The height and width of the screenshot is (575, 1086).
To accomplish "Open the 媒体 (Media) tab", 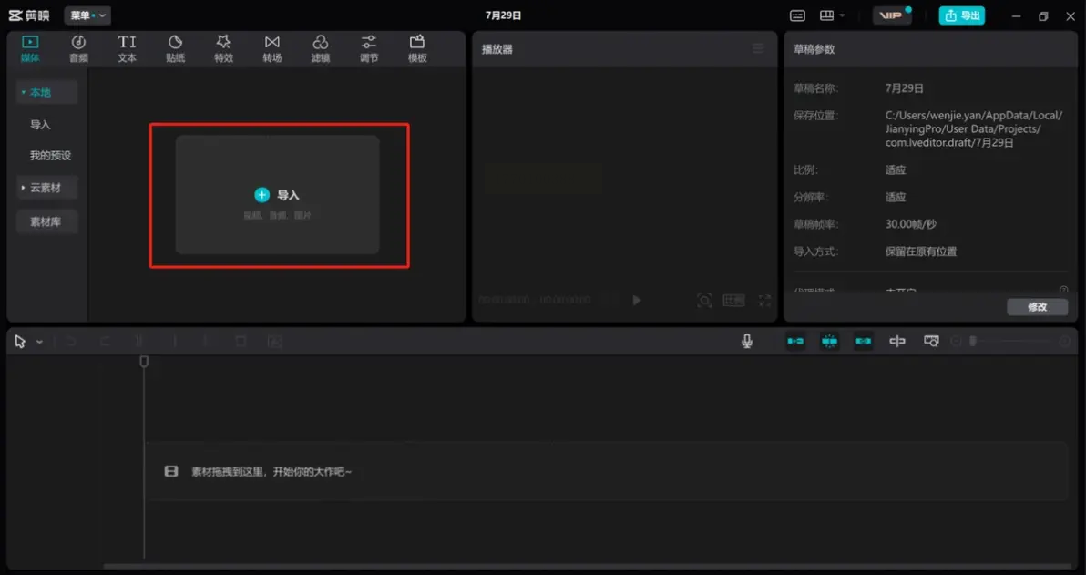I will coord(30,49).
